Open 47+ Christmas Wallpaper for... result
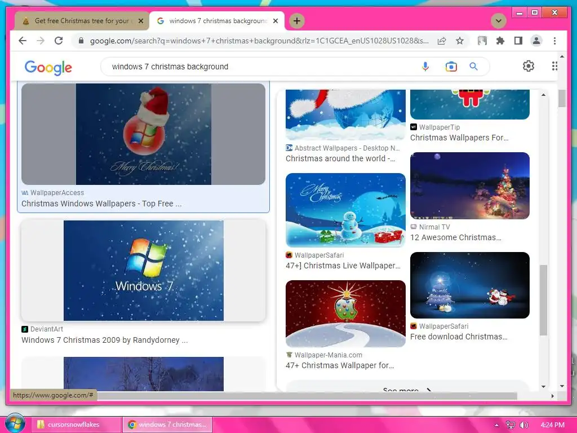 coord(340,365)
